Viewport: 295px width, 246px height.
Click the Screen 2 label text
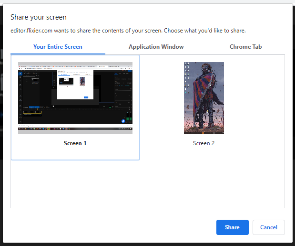click(x=204, y=143)
